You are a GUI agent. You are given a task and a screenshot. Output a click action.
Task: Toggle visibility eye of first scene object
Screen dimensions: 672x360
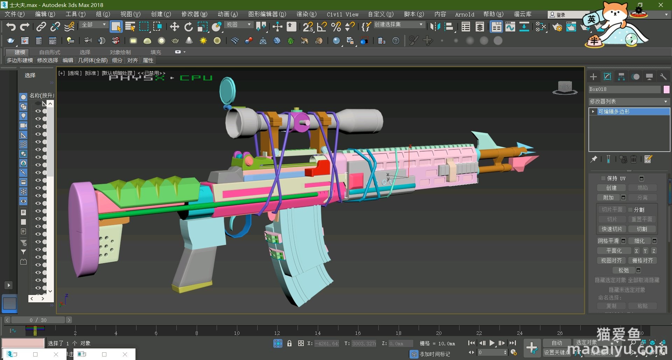click(38, 111)
